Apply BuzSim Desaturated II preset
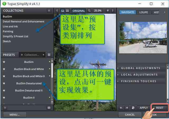This screenshot has width=169, height=119. click(x=29, y=91)
